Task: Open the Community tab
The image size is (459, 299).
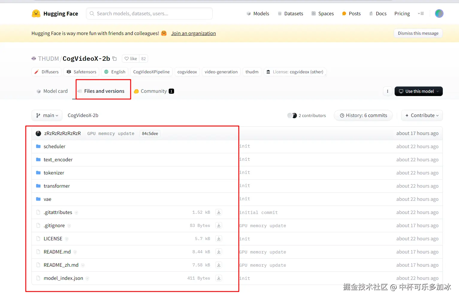Action: pyautogui.click(x=154, y=91)
